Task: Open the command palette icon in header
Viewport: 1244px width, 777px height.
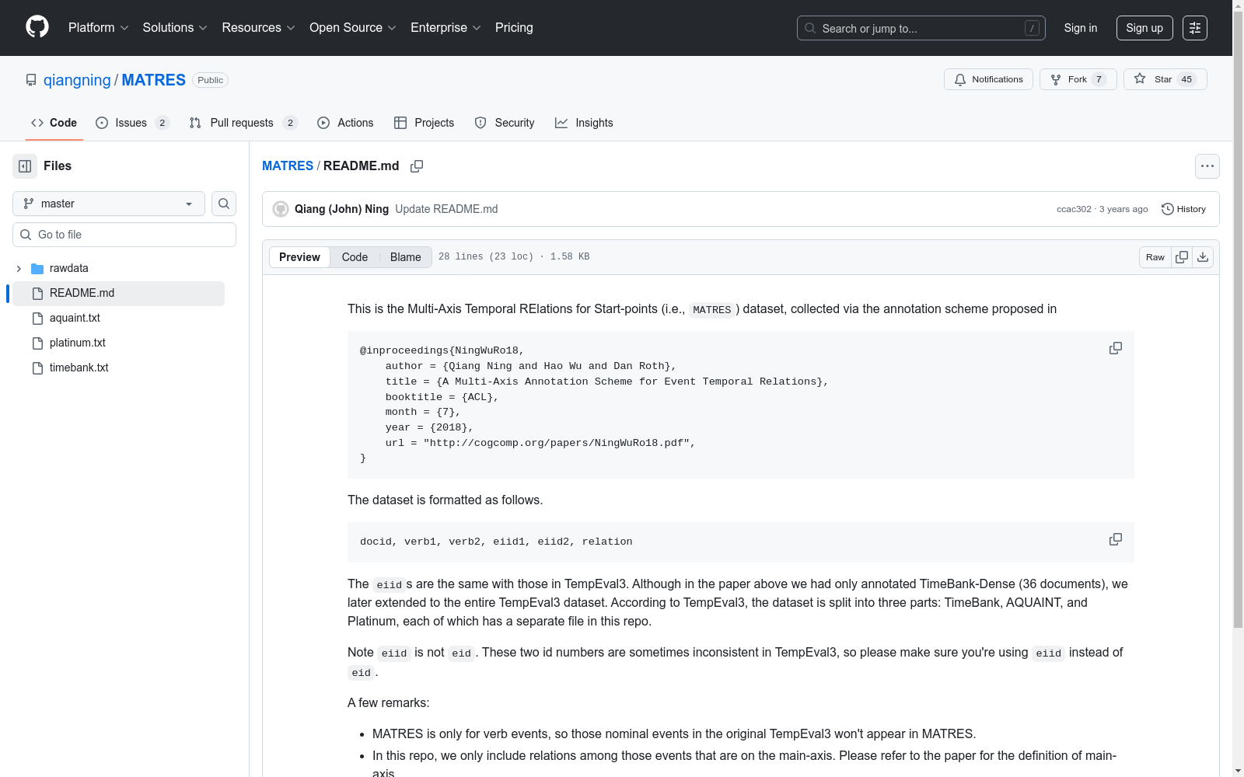Action: 1194,28
